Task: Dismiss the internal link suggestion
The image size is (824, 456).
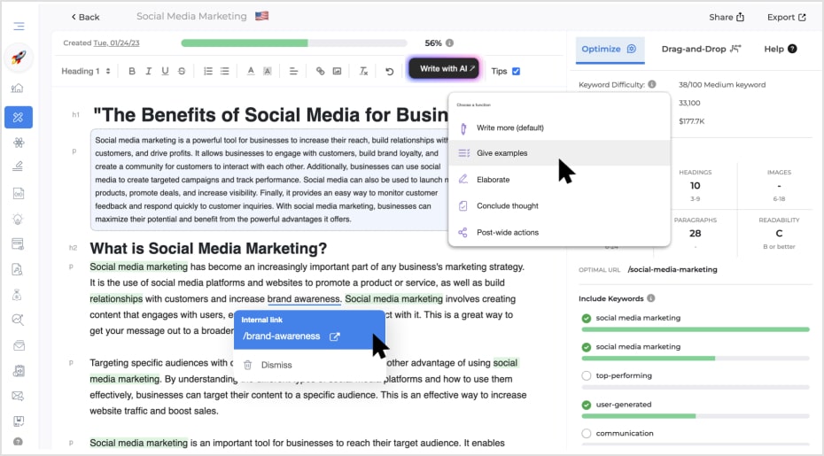Action: (268, 365)
